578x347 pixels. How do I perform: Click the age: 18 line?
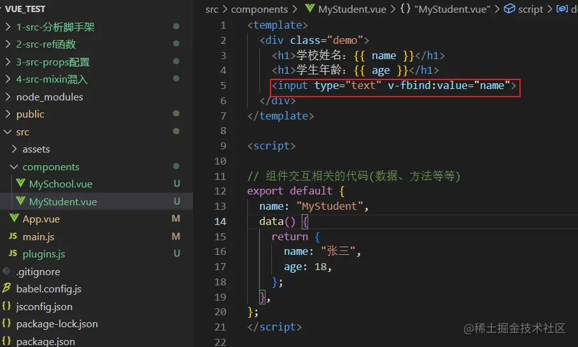click(308, 267)
